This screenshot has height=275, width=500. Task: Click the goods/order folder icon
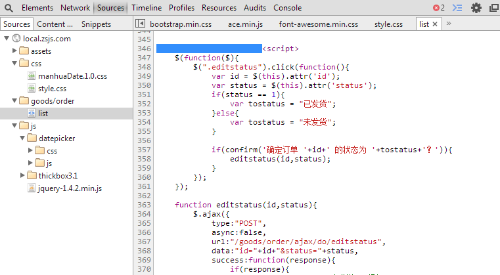click(24, 100)
